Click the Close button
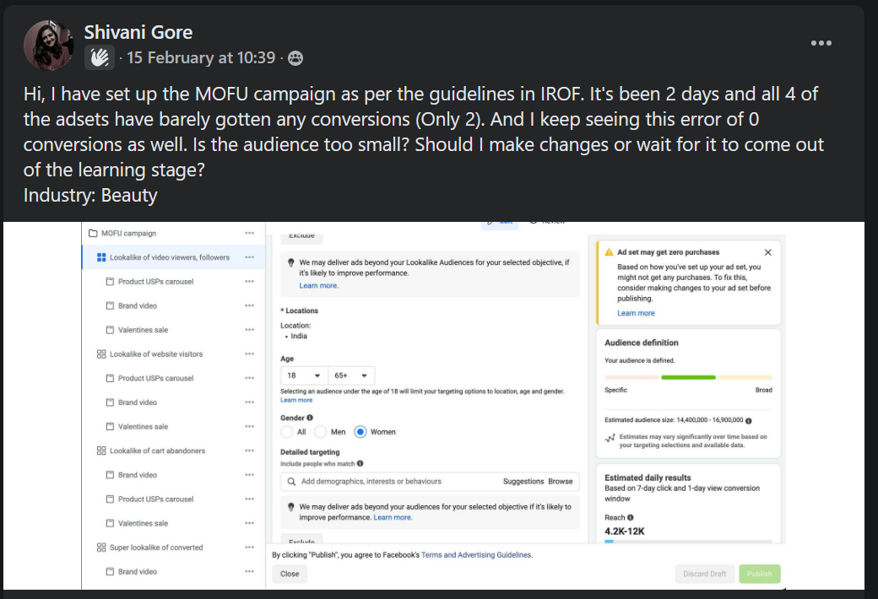This screenshot has width=878, height=599. click(290, 574)
